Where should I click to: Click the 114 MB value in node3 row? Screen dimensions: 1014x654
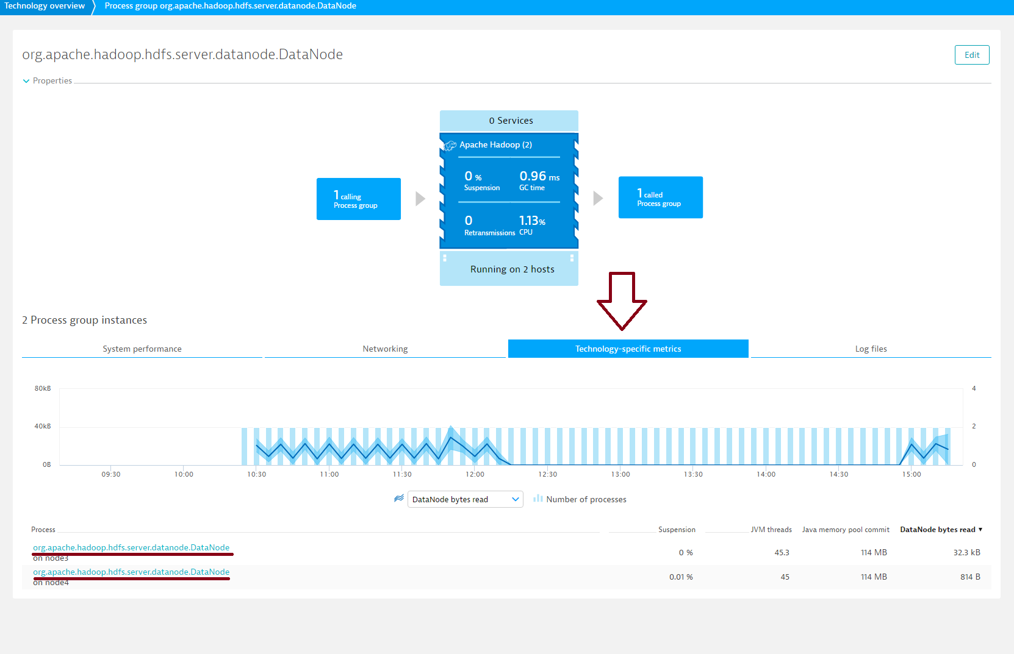pos(874,552)
